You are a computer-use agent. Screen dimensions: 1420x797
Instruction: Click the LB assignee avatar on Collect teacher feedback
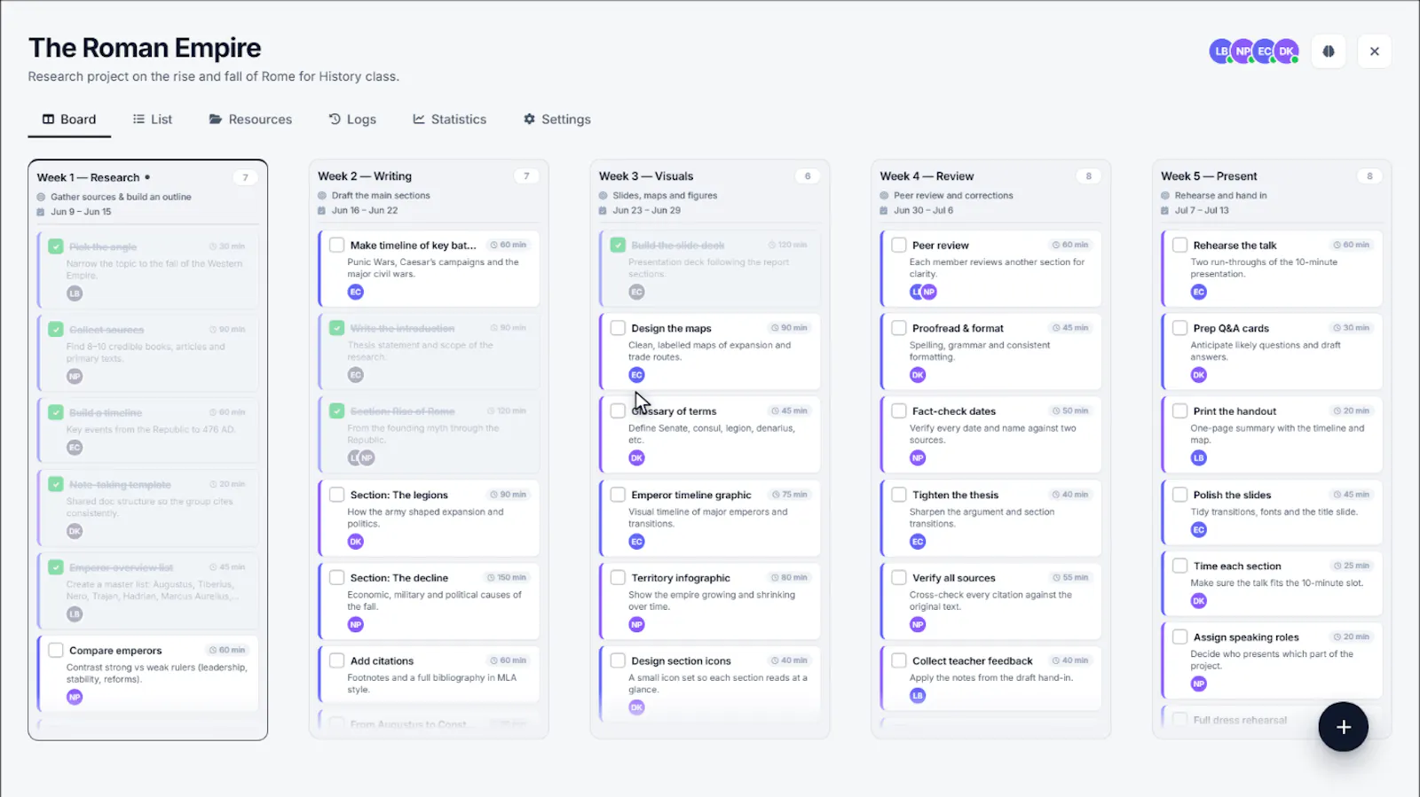tap(918, 696)
